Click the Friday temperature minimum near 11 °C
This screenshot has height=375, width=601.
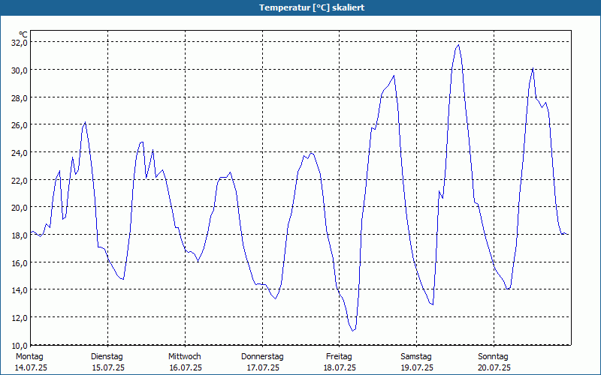352,331
